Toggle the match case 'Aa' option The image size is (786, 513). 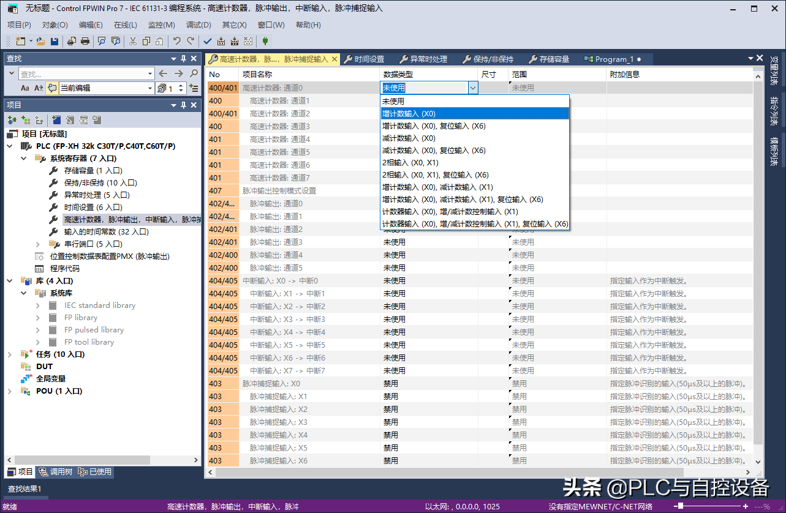(25, 88)
